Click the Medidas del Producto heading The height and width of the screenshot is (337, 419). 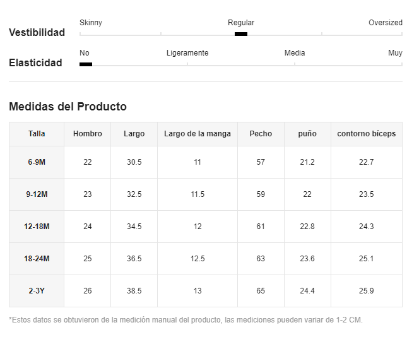[x=68, y=107]
